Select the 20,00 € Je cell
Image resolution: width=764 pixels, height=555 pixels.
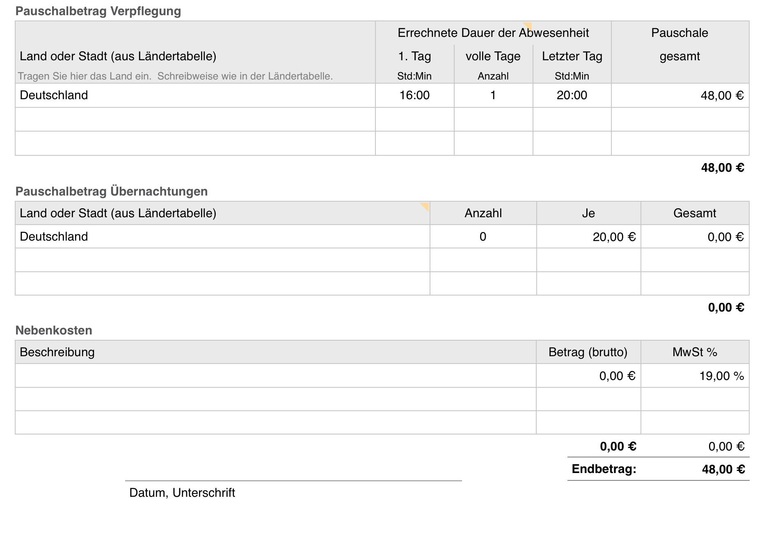589,237
